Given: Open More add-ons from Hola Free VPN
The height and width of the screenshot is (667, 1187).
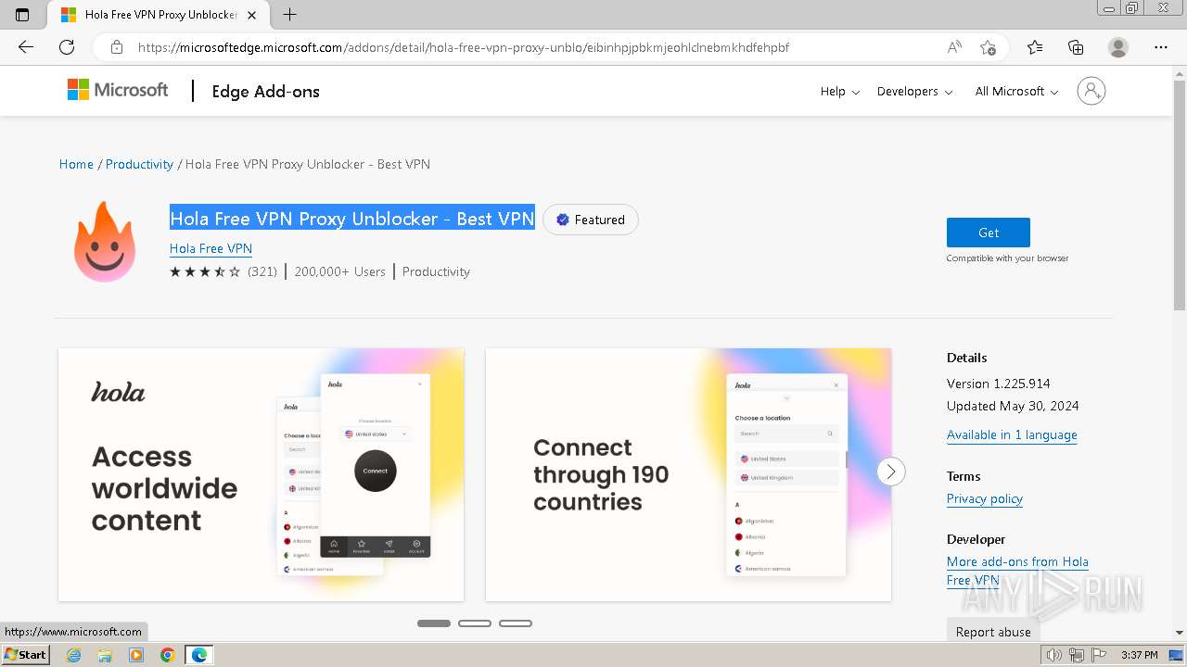Looking at the screenshot, I should click(1017, 571).
